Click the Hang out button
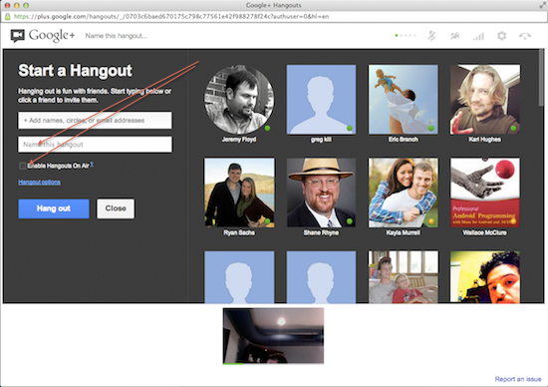Viewport: 548px width, 387px height. coord(54,208)
